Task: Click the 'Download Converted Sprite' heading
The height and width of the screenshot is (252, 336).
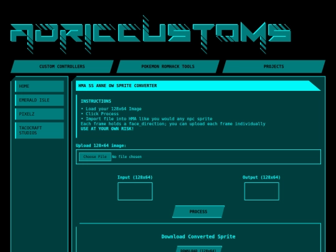Action: [x=198, y=236]
